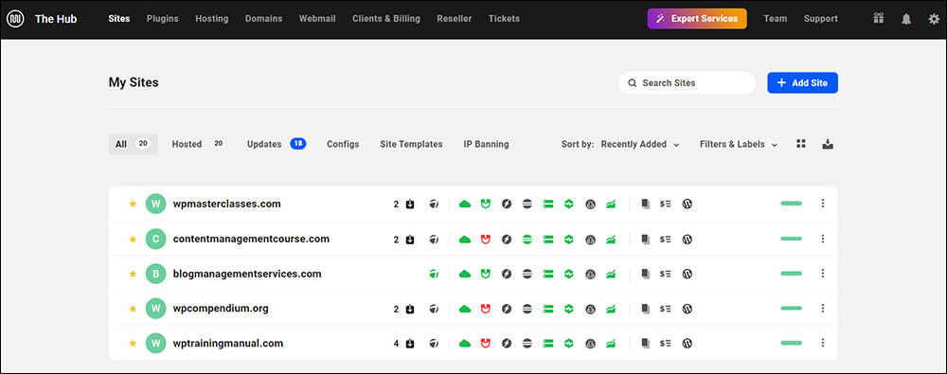Expand the Filters & Labels dropdown
947x374 pixels.
click(738, 145)
